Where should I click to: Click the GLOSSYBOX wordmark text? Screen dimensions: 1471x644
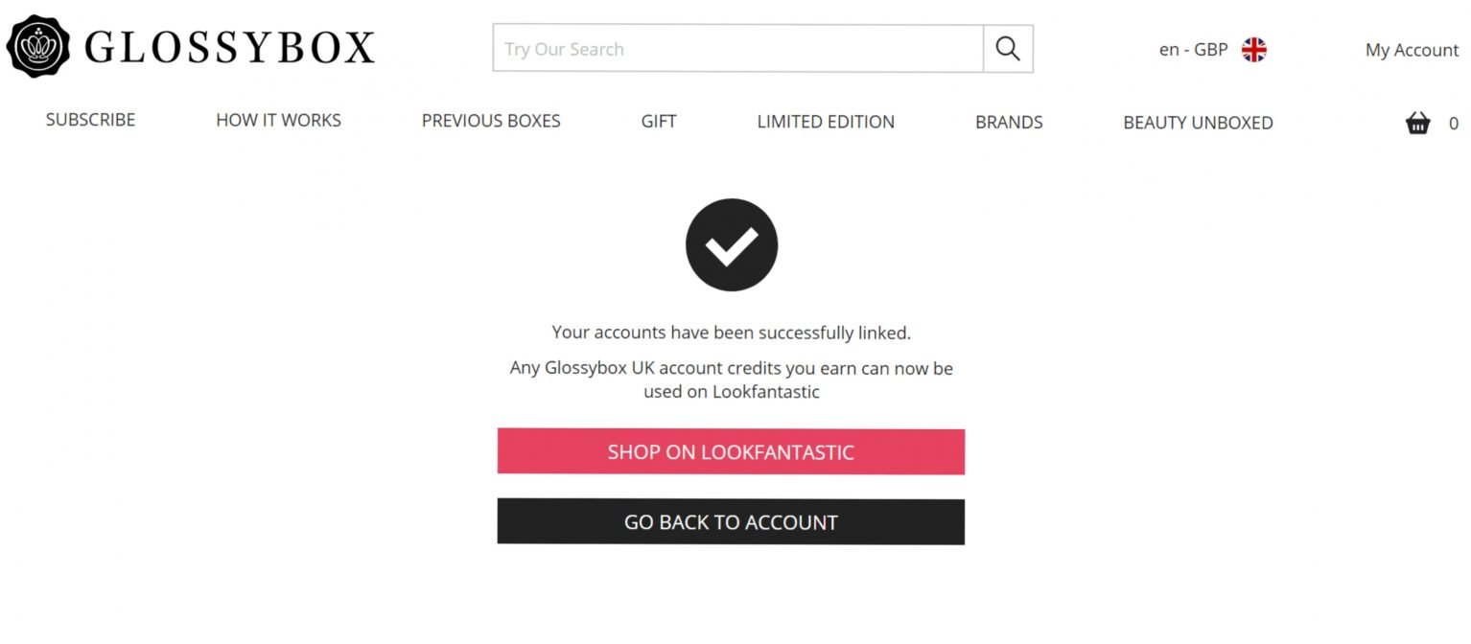229,48
